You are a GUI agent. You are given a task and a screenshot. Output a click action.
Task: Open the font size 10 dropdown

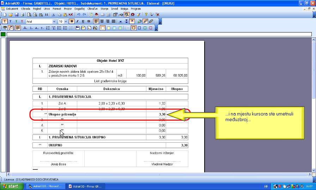coord(66,22)
